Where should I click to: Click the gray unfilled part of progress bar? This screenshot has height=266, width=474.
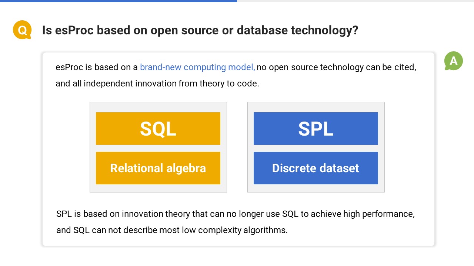coord(355,1)
